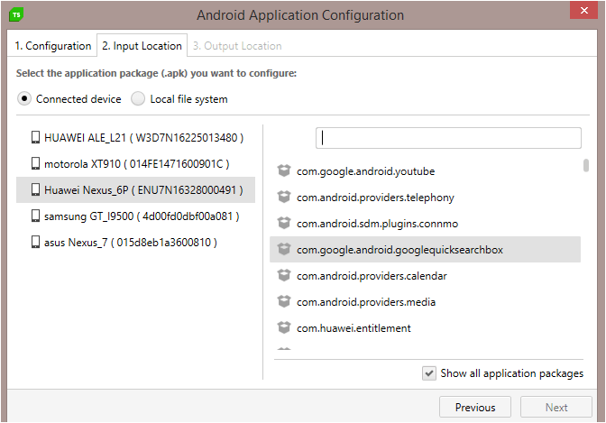Viewport: 606px width, 423px height.
Task: Select device HUAWEI ALE_L21 ( W3D7N16225013480 )
Action: click(135, 138)
